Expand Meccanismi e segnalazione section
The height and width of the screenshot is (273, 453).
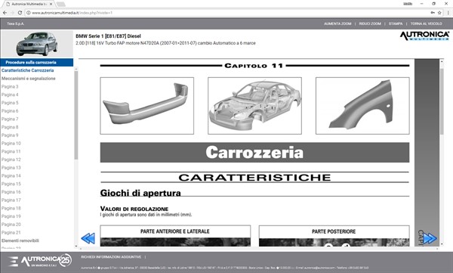click(29, 79)
